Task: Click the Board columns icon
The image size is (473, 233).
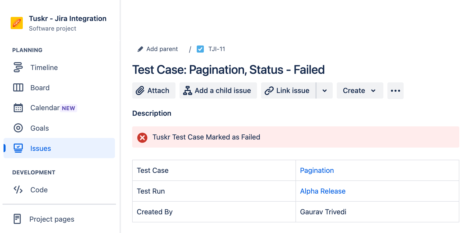Action: [x=18, y=87]
